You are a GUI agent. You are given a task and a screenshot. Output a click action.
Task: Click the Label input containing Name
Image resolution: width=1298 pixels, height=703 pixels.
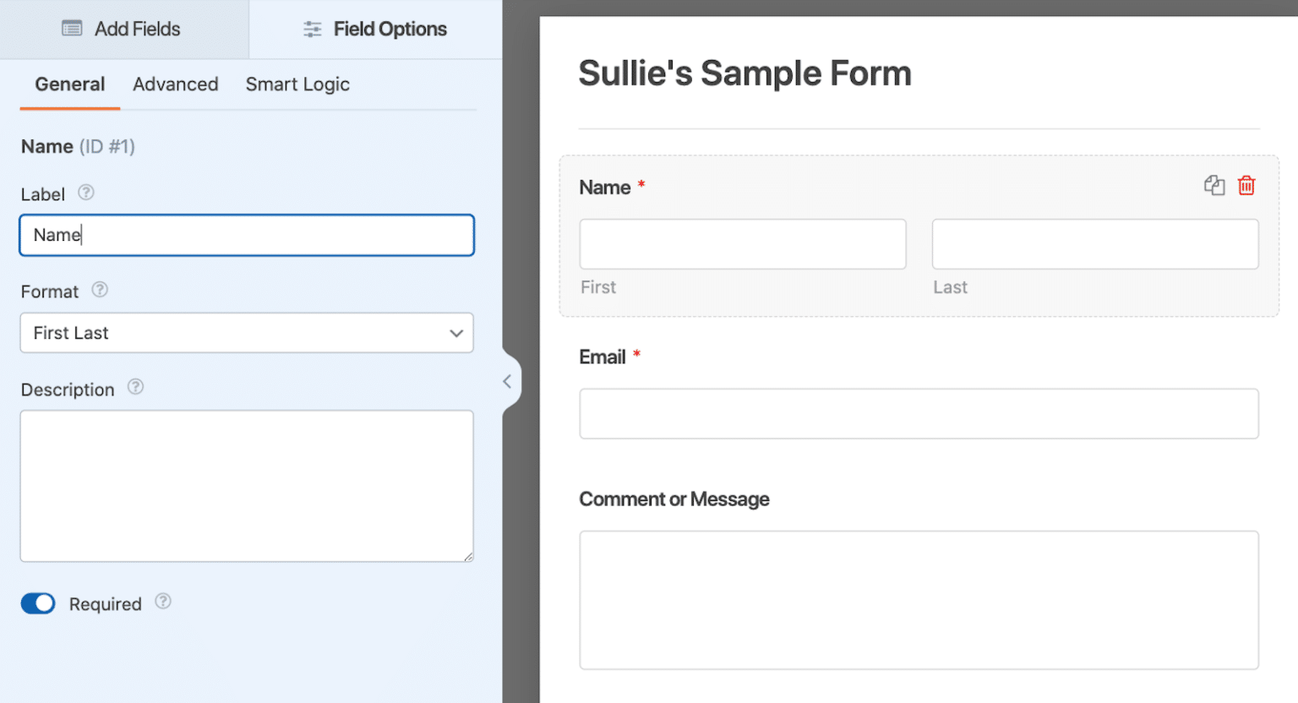(x=246, y=235)
